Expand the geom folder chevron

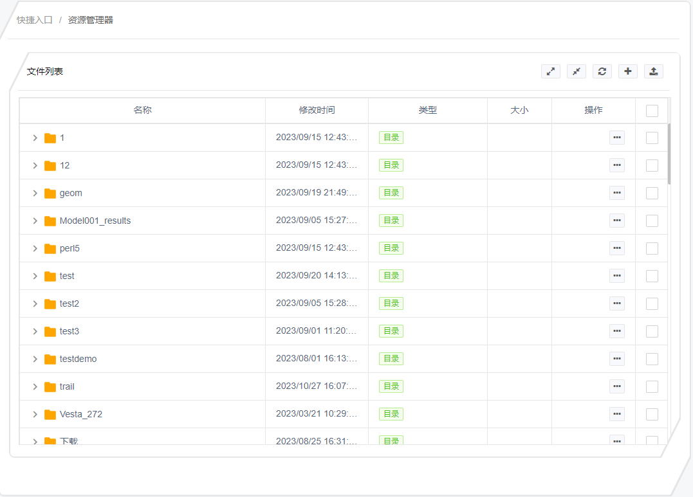pos(35,193)
